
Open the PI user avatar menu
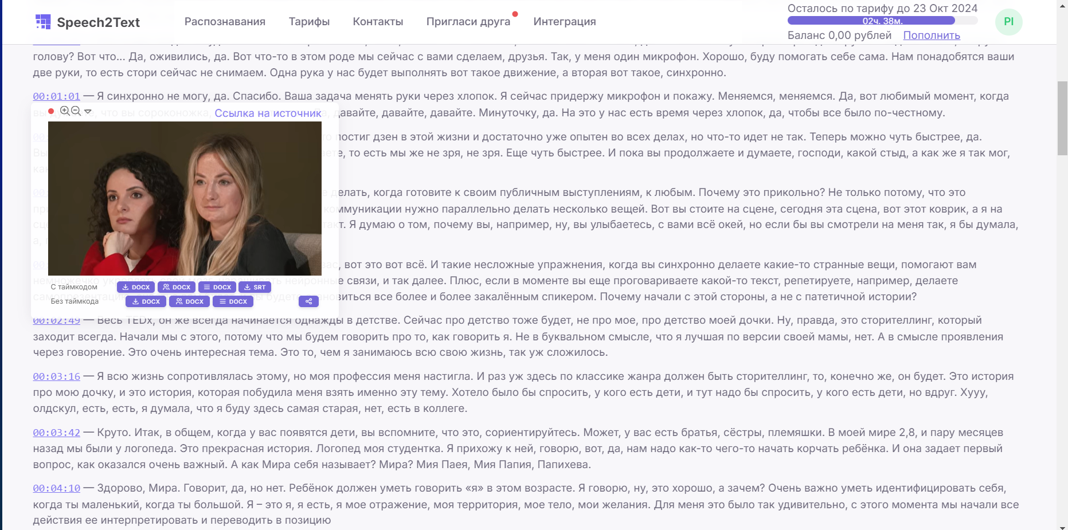[x=1009, y=22]
